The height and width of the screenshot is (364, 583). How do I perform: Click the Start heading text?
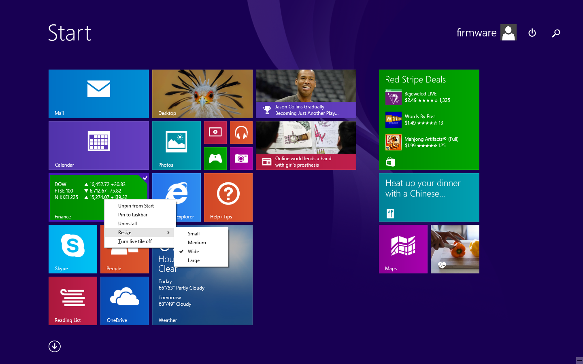(70, 33)
